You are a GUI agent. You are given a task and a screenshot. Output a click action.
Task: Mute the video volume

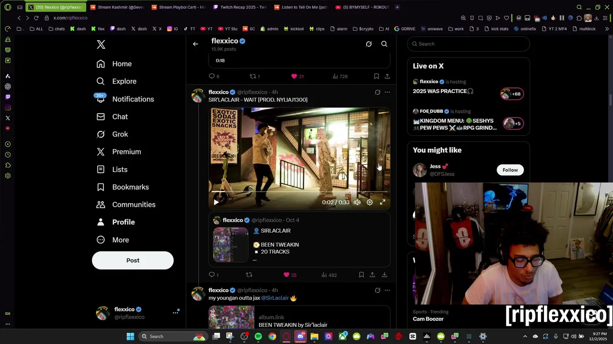(357, 203)
